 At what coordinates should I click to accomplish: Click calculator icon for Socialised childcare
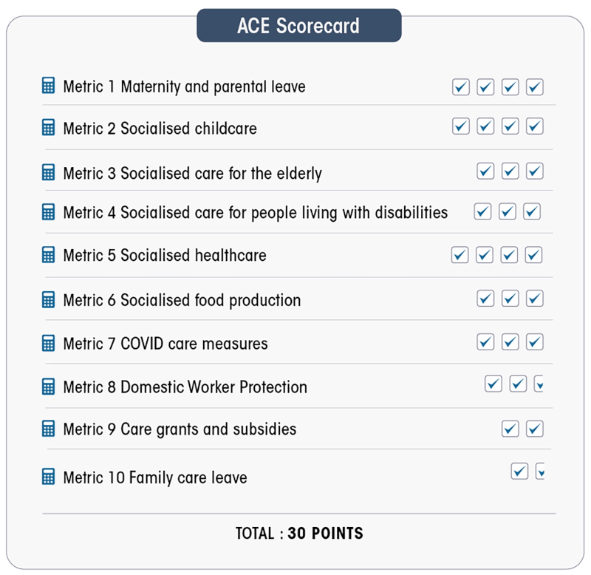48,127
